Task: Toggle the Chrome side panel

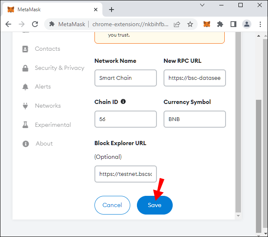Action: (233, 24)
